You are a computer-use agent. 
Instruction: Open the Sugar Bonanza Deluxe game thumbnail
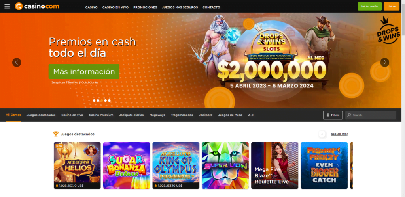[x=127, y=165]
